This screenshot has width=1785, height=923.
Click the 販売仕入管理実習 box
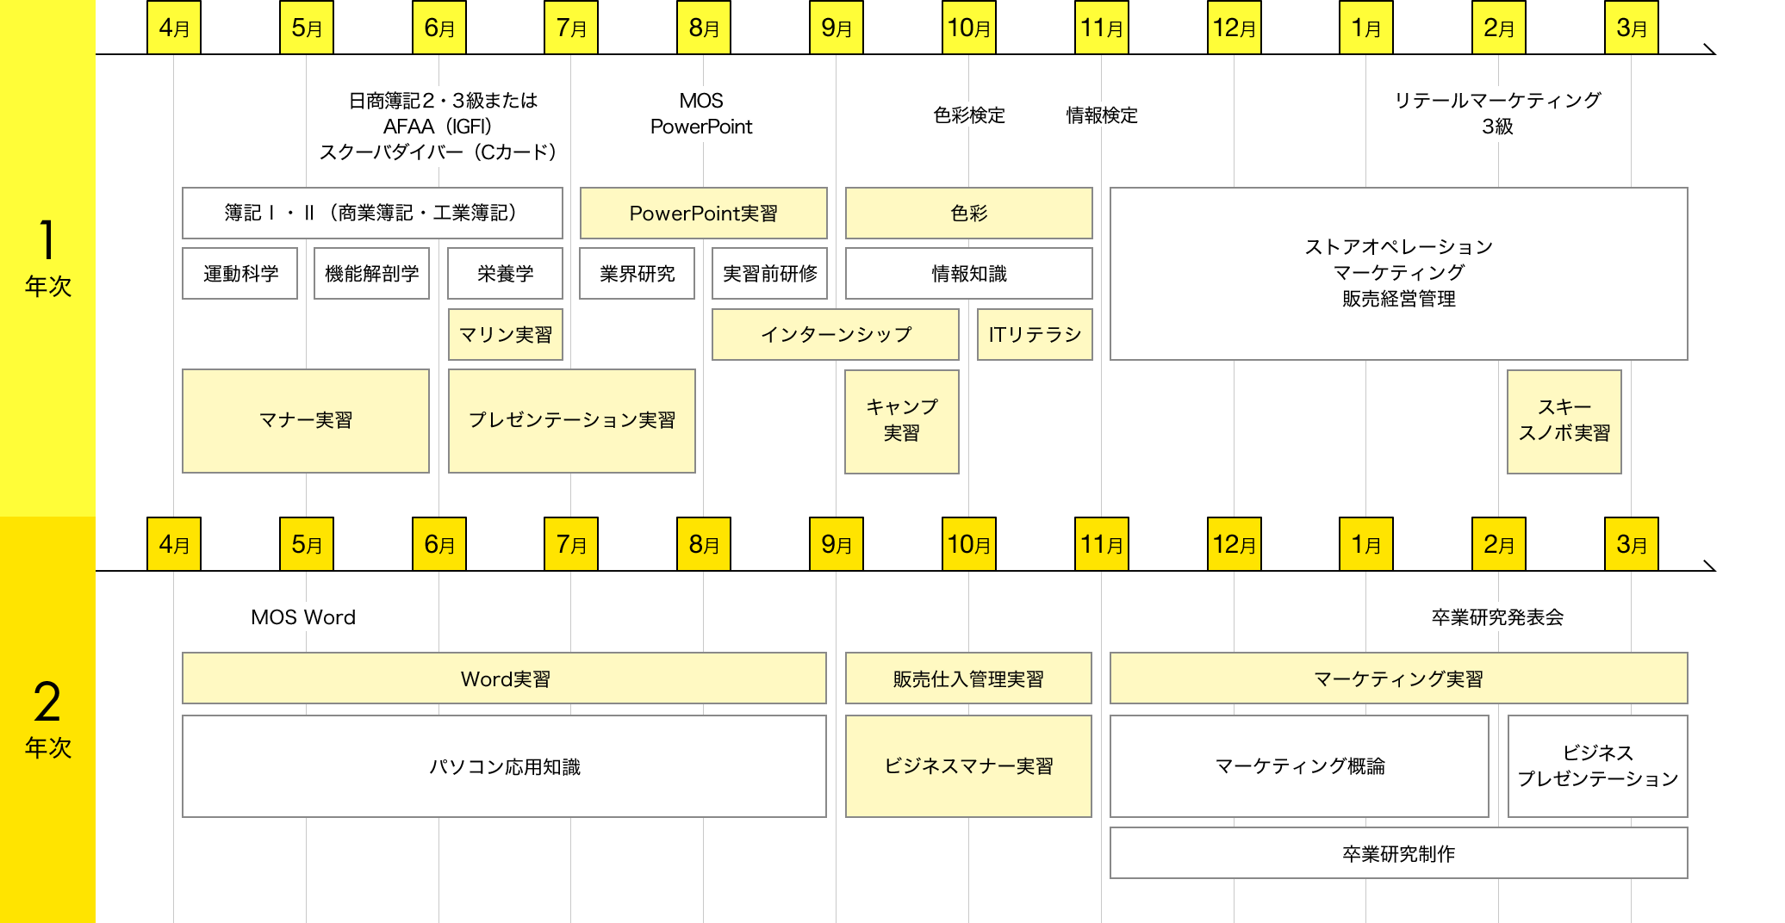pos(969,678)
